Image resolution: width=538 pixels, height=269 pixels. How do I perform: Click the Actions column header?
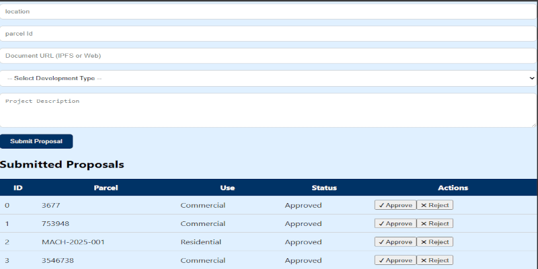tap(453, 188)
